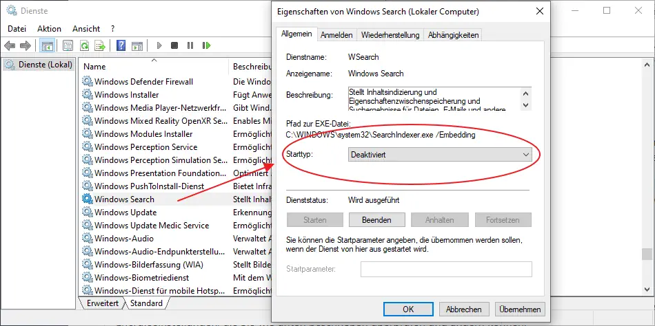Toggle the console tree pane icon
655x326 pixels.
(x=47, y=45)
